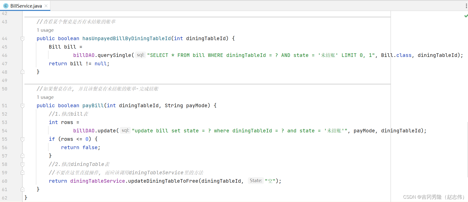Click billDAO before .update on line 54
Image resolution: width=468 pixels, height=202 pixels.
tap(84, 131)
